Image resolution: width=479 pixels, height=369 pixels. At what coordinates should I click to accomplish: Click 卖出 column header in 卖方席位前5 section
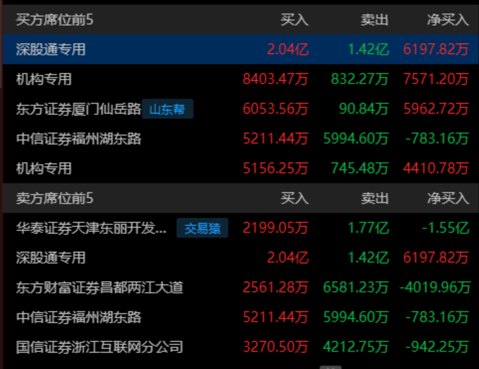[374, 198]
